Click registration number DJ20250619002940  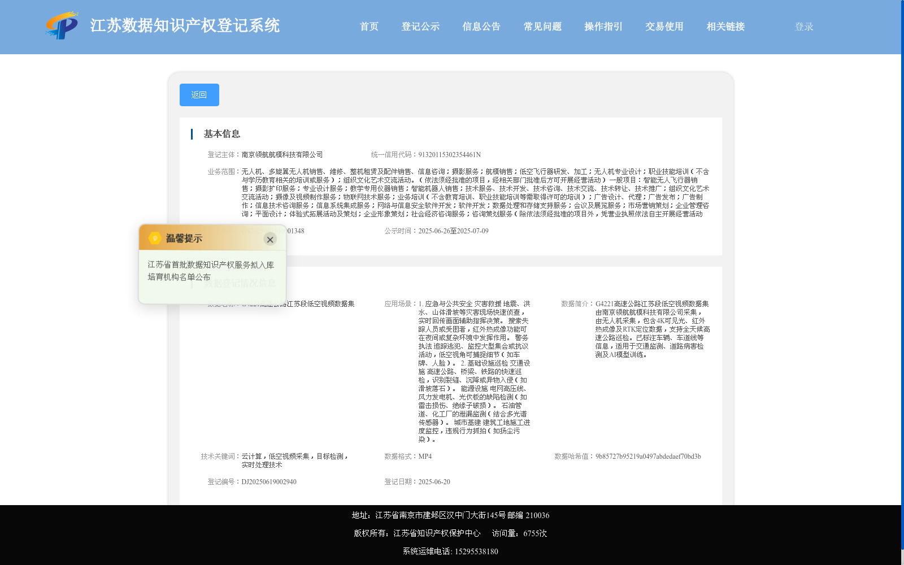(269, 482)
